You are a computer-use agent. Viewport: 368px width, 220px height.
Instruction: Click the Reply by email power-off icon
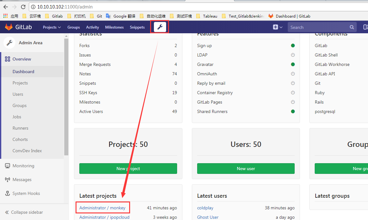293,83
